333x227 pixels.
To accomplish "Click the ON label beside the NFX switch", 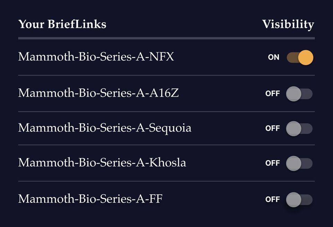I will [274, 58].
